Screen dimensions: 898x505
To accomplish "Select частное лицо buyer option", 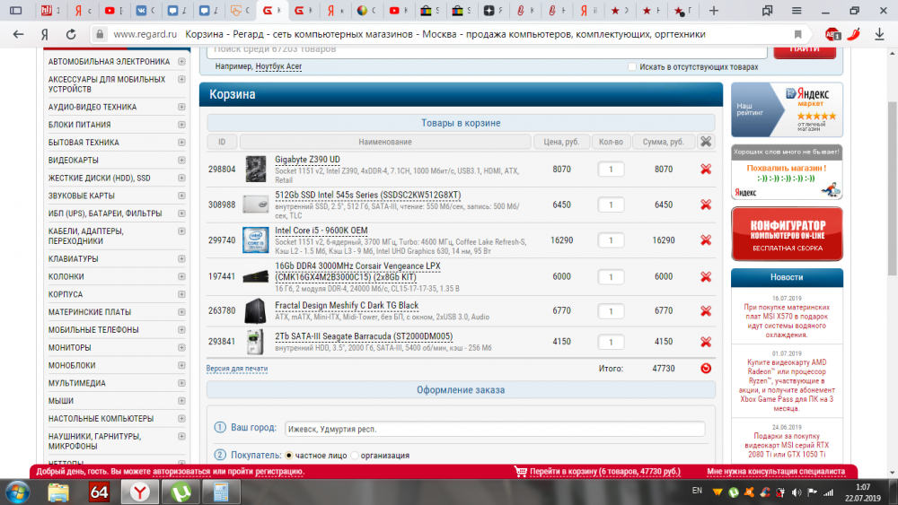I will click(x=288, y=456).
